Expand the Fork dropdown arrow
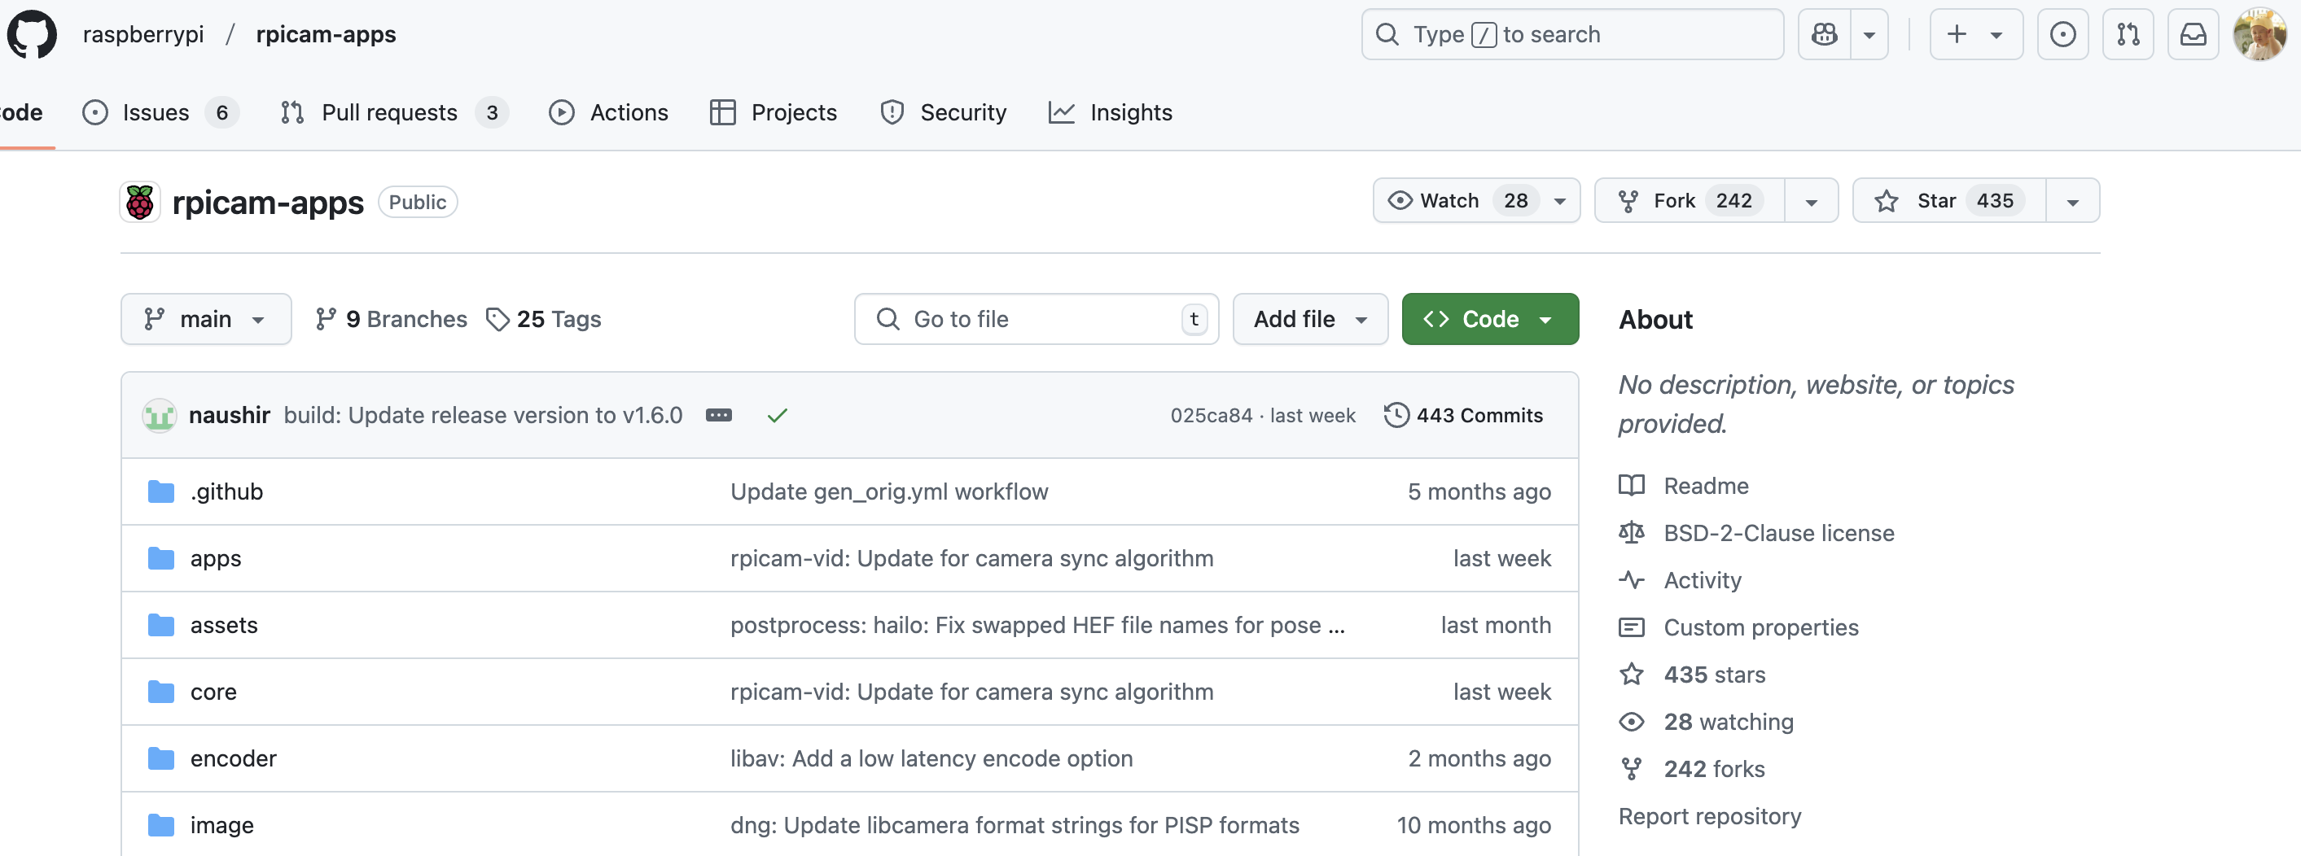2301x856 pixels. click(x=1812, y=201)
